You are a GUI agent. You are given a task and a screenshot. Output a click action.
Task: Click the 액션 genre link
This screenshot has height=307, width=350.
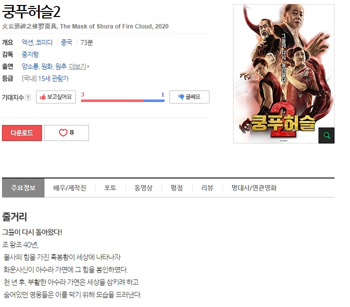[27, 42]
